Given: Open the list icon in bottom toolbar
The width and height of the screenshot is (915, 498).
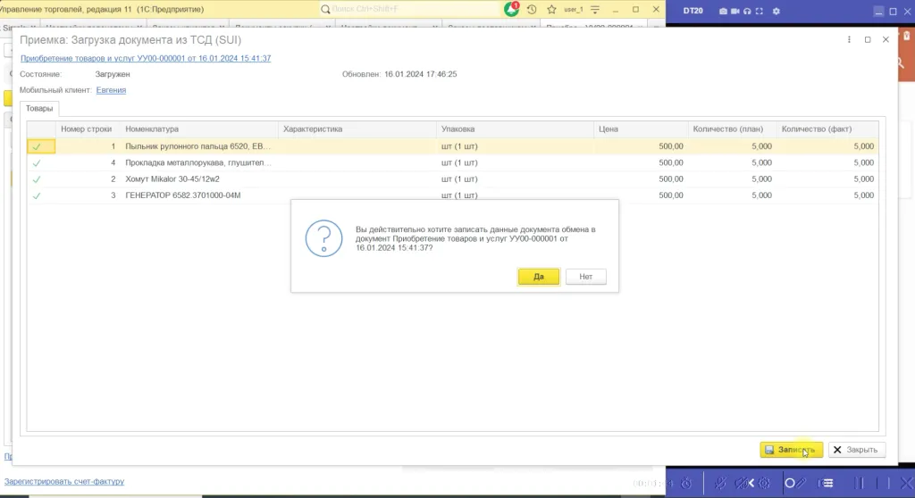Looking at the screenshot, I should (x=827, y=483).
